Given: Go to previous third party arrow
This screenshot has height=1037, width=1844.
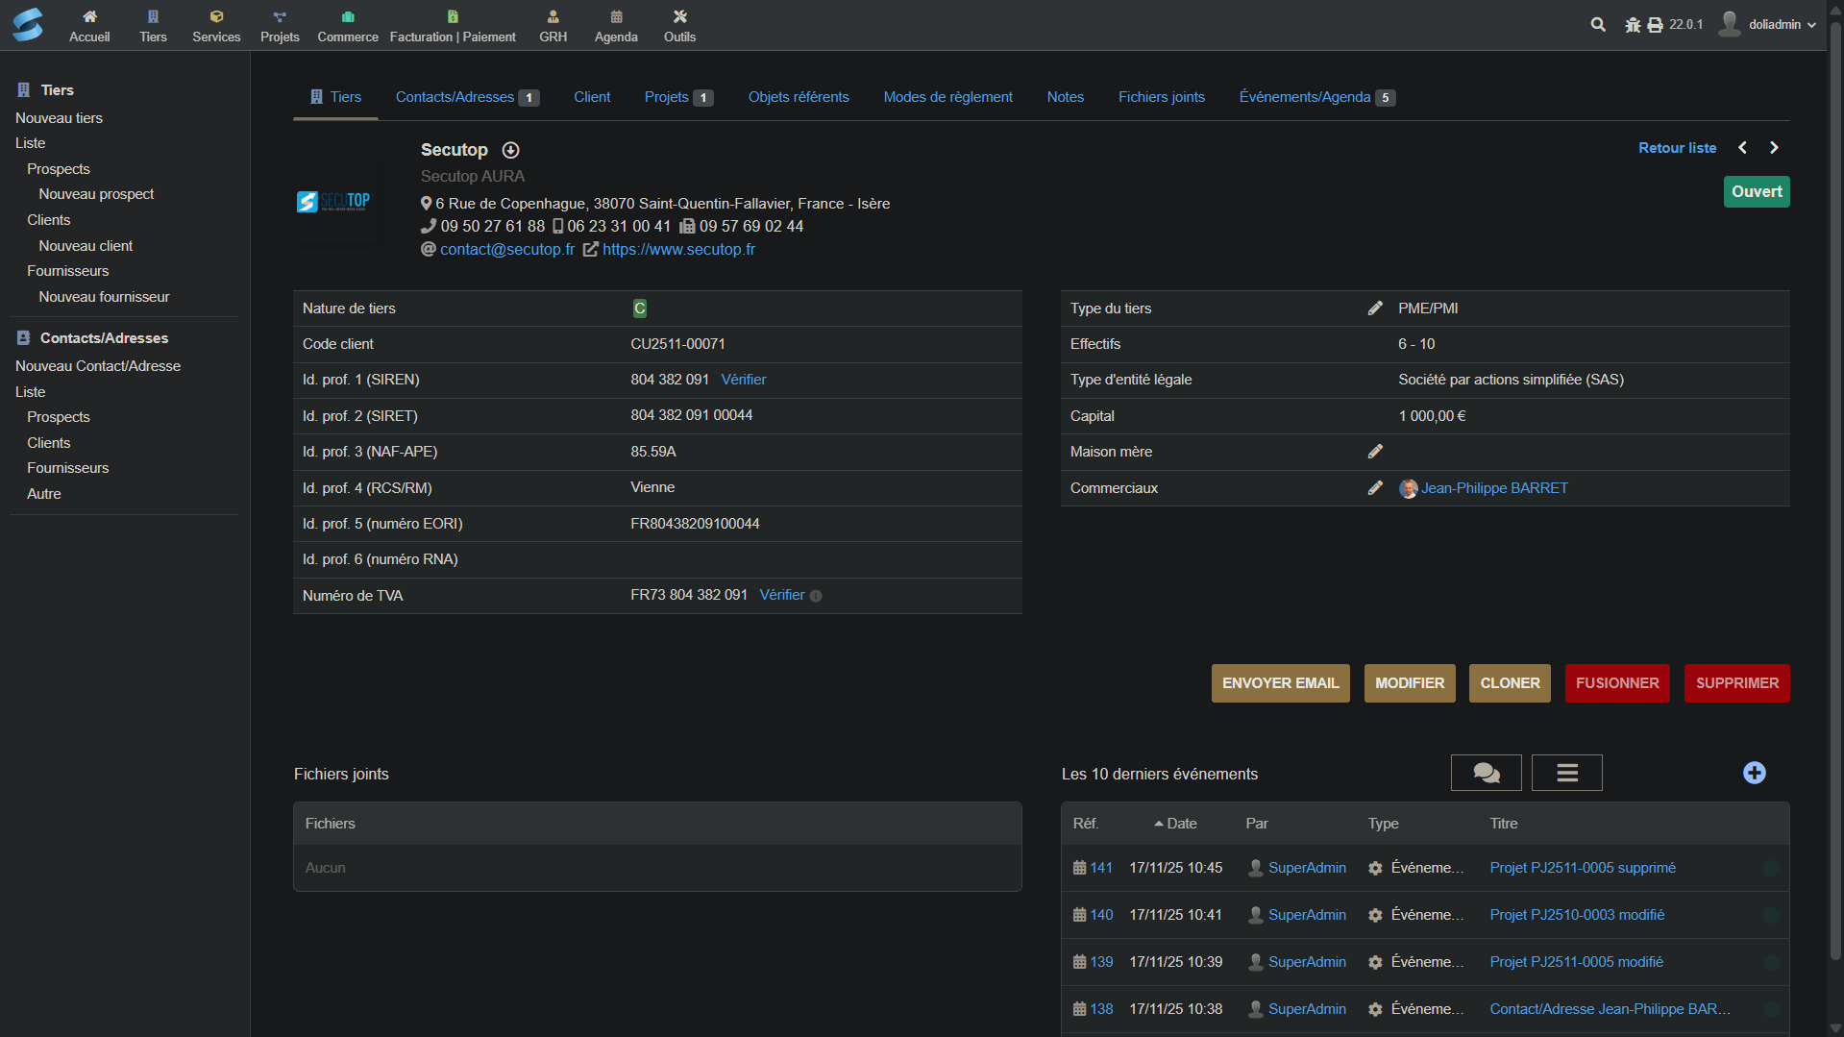Looking at the screenshot, I should (x=1742, y=148).
